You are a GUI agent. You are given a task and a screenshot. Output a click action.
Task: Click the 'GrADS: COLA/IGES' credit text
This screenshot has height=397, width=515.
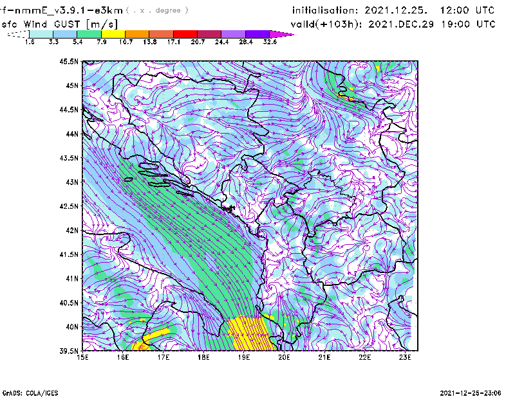click(x=30, y=393)
